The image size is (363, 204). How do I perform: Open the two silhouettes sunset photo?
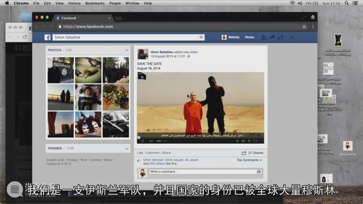(61, 97)
